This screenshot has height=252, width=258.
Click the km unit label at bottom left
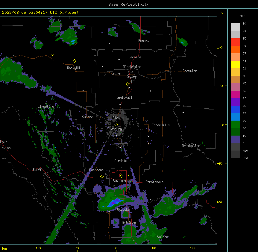(4, 249)
